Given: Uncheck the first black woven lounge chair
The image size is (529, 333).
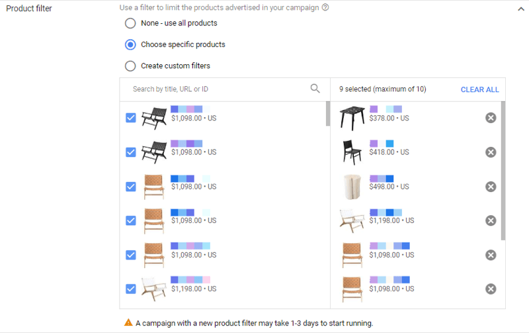Looking at the screenshot, I should [x=131, y=118].
